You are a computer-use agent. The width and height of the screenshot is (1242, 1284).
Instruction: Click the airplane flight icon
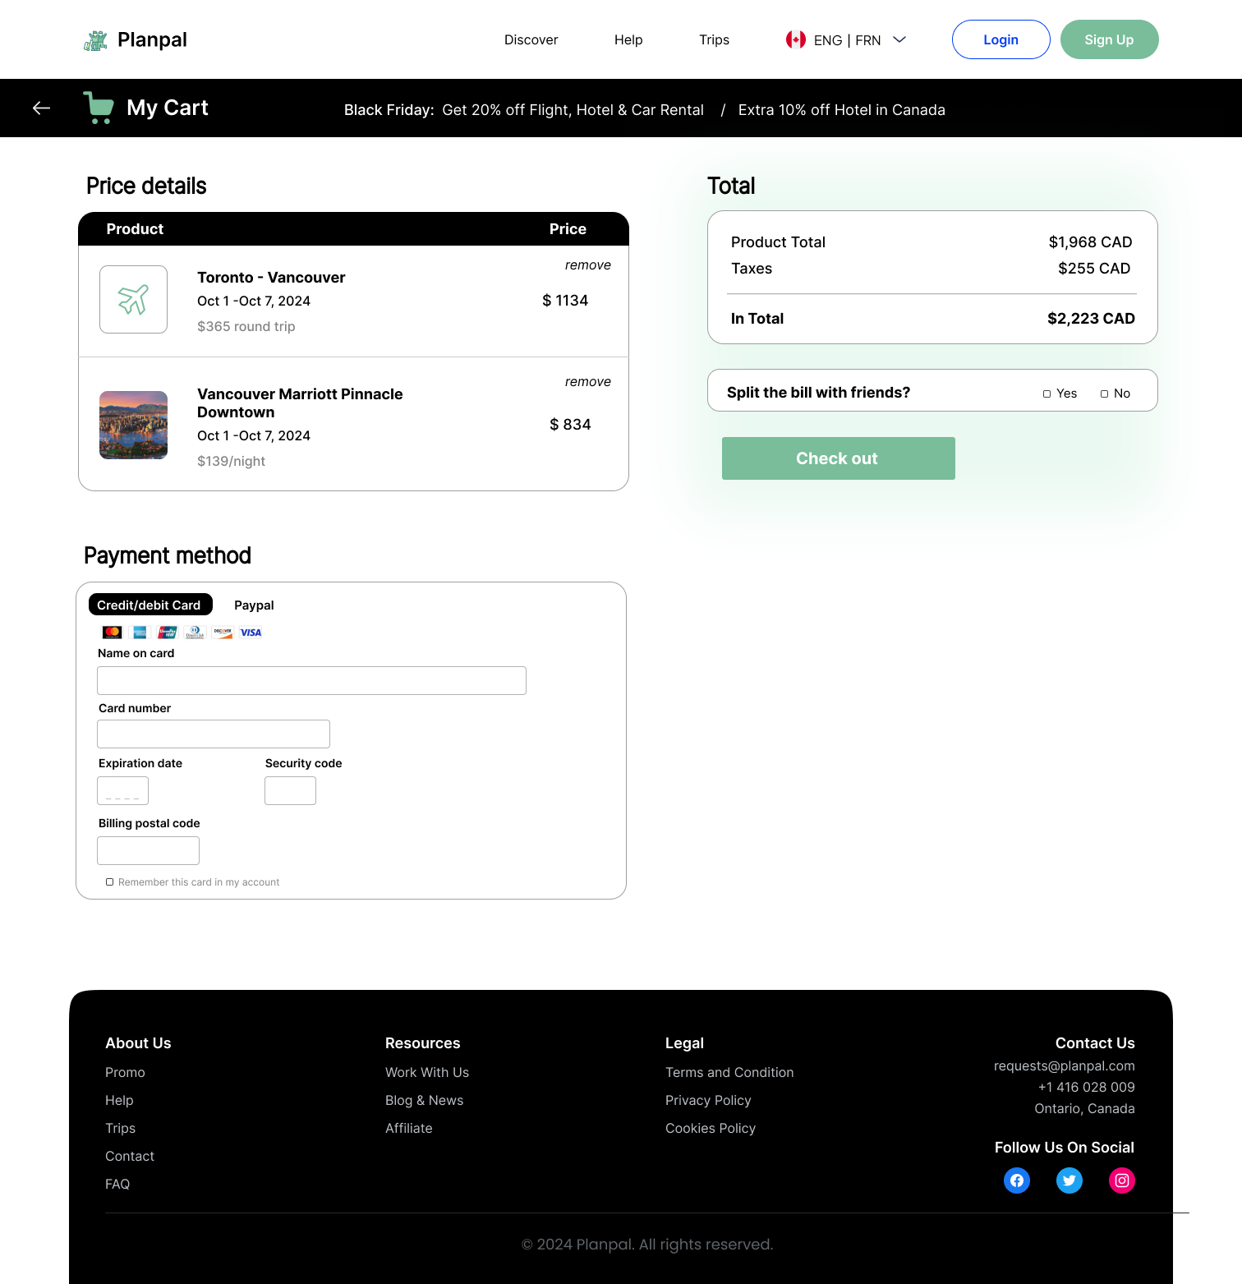(x=133, y=300)
